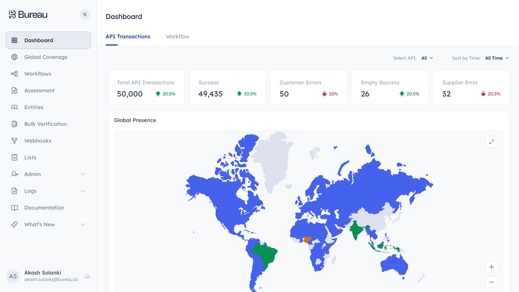Zoom out on the map with the minus button
This screenshot has height=292, width=519.
click(491, 282)
